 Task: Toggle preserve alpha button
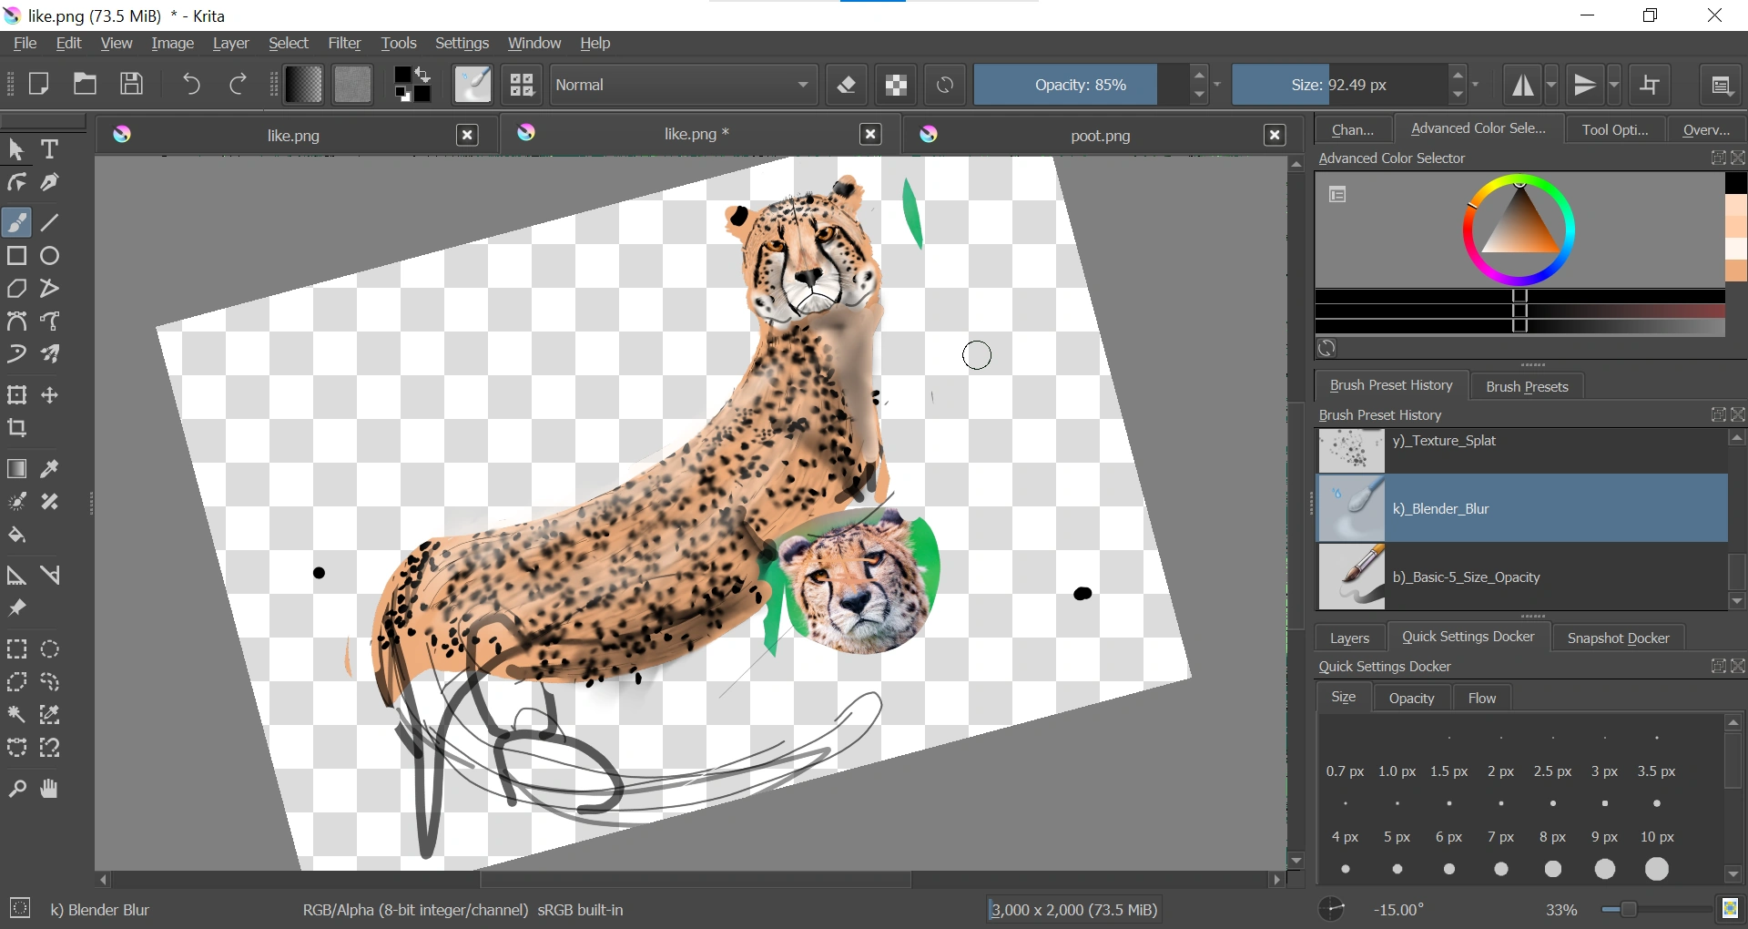pos(896,85)
